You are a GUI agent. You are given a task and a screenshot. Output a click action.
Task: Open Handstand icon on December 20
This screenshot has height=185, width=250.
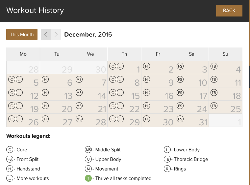tap(45, 106)
